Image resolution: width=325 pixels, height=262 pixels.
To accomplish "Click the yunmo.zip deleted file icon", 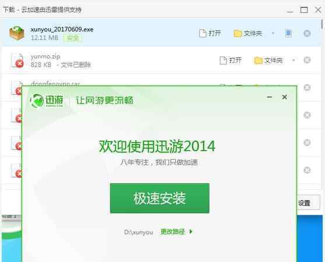I will (17, 60).
